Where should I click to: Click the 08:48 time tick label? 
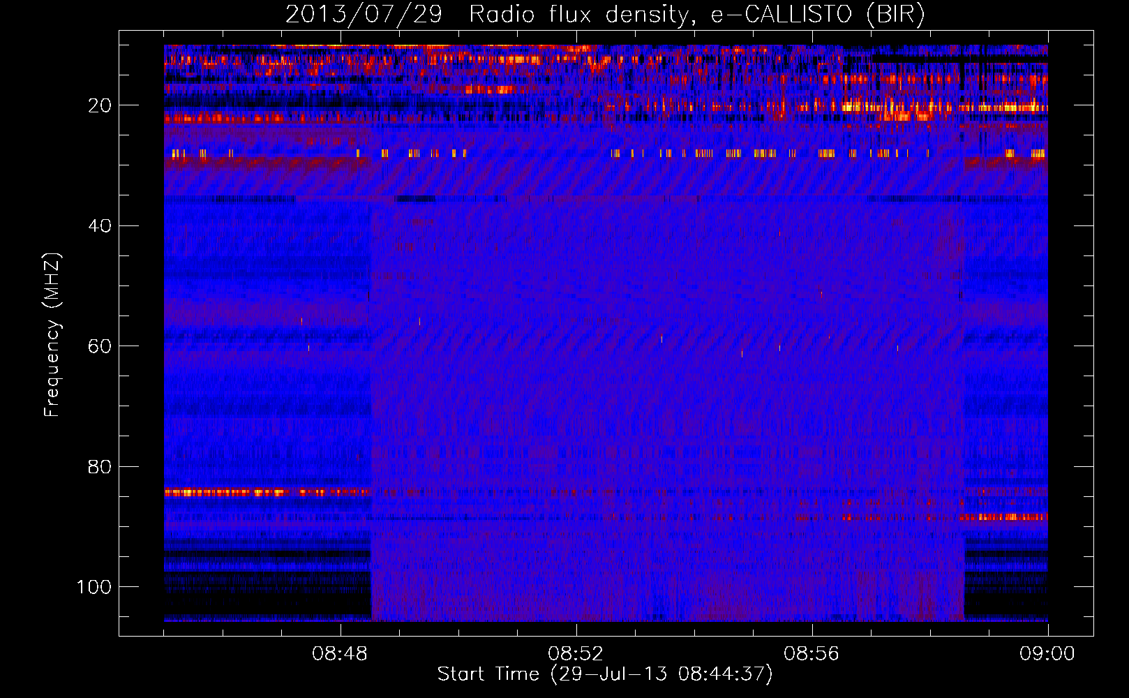[x=340, y=654]
